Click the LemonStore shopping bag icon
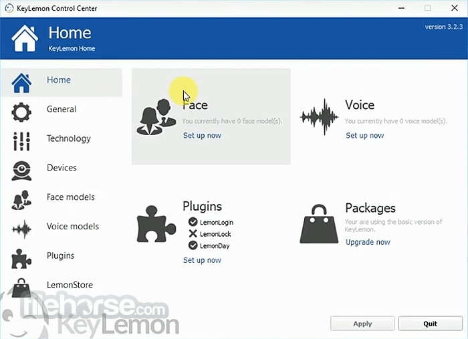 point(21,288)
